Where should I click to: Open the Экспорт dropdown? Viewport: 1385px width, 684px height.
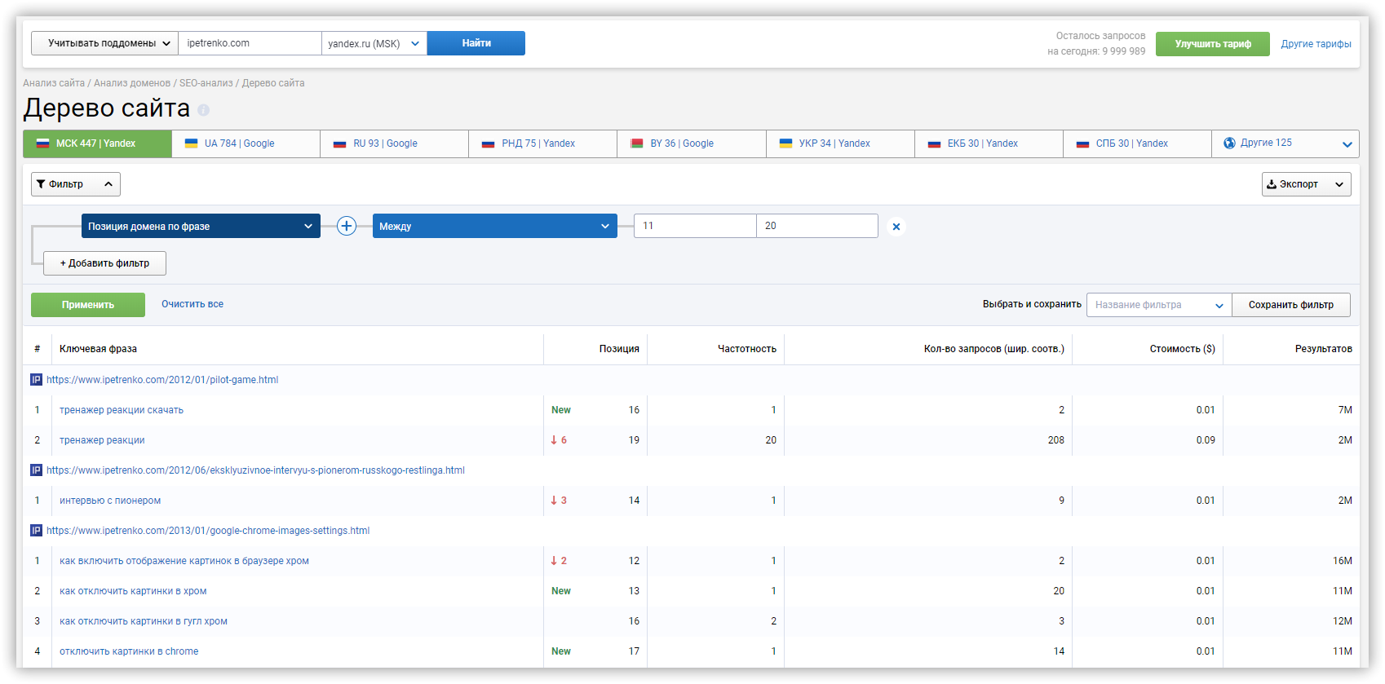(x=1306, y=184)
